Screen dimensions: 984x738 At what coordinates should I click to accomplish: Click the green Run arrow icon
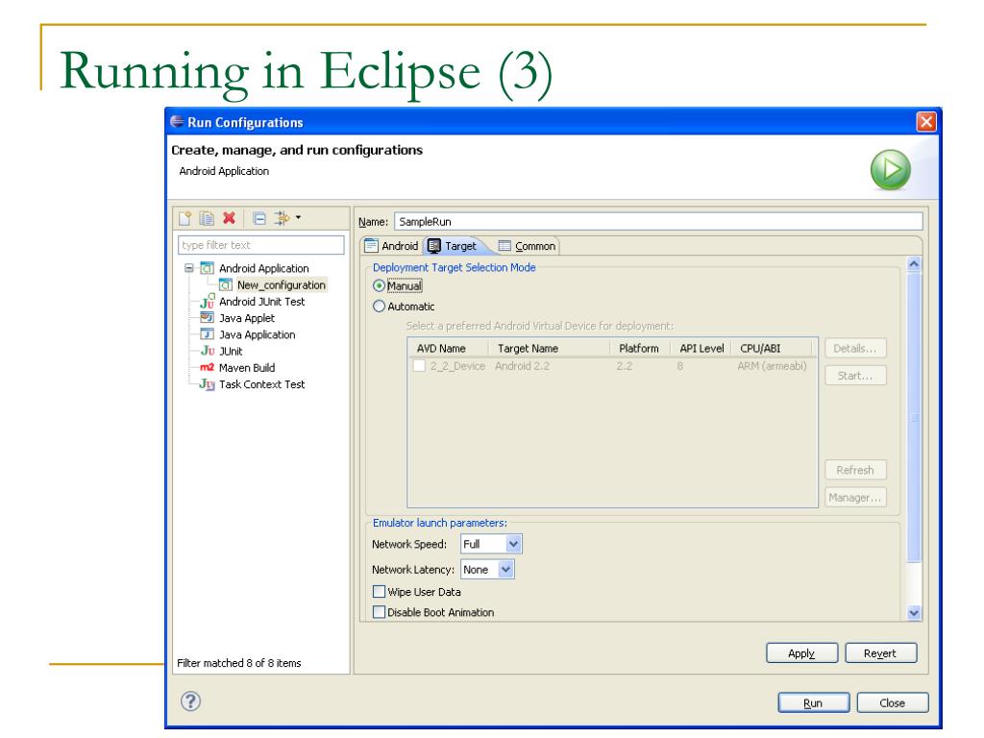click(x=890, y=169)
